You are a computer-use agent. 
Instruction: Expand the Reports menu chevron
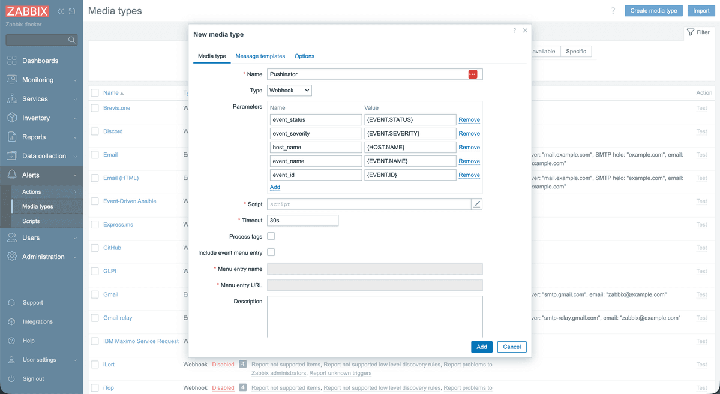point(75,137)
